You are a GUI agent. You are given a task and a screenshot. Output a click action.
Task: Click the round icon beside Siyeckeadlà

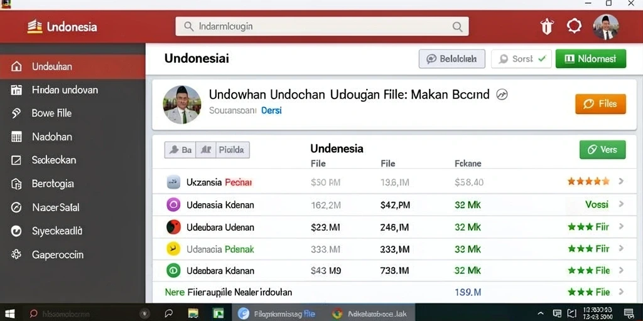coord(16,231)
